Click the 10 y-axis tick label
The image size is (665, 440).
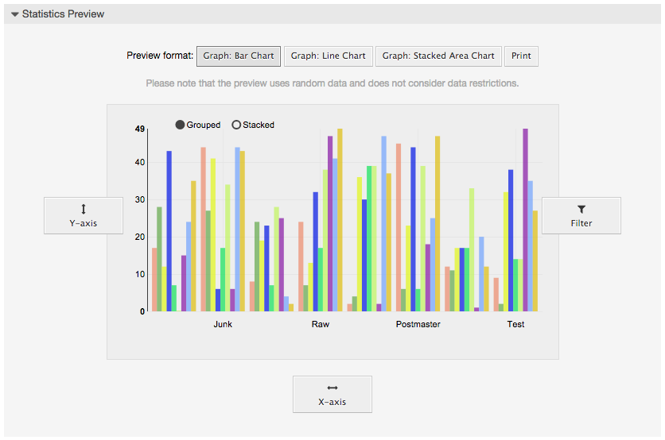point(140,275)
